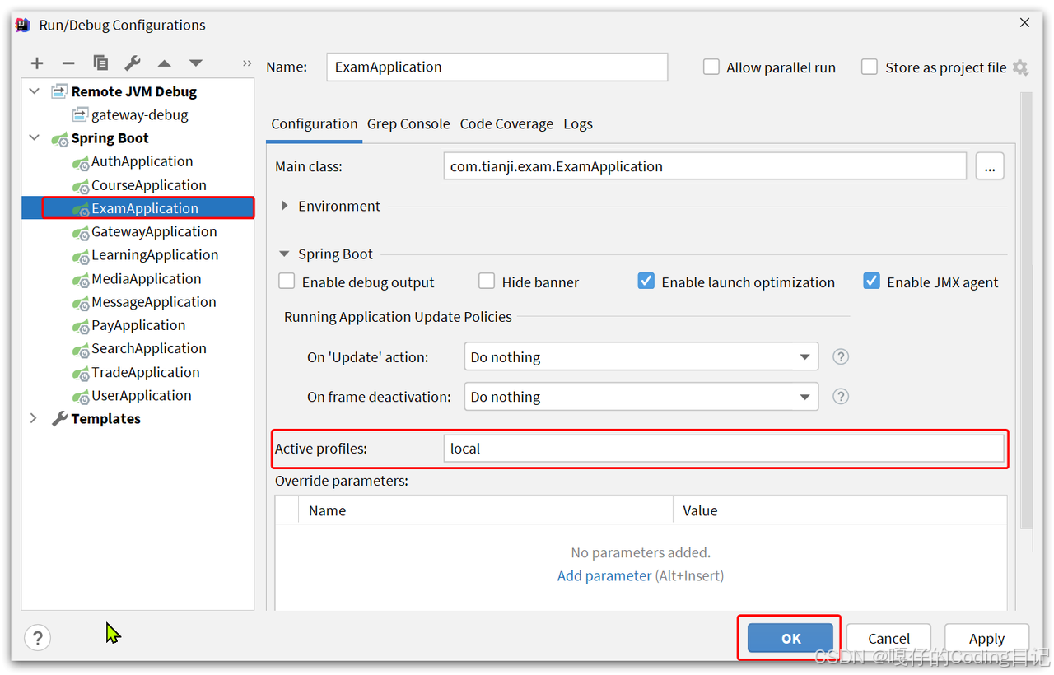Toggle Enable debug output checkbox

pos(287,282)
